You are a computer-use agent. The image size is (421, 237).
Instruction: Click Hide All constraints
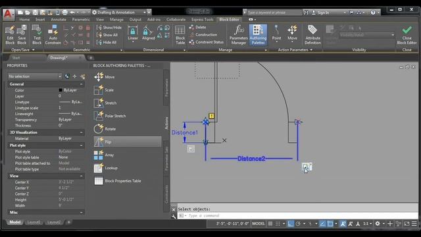click(x=107, y=42)
